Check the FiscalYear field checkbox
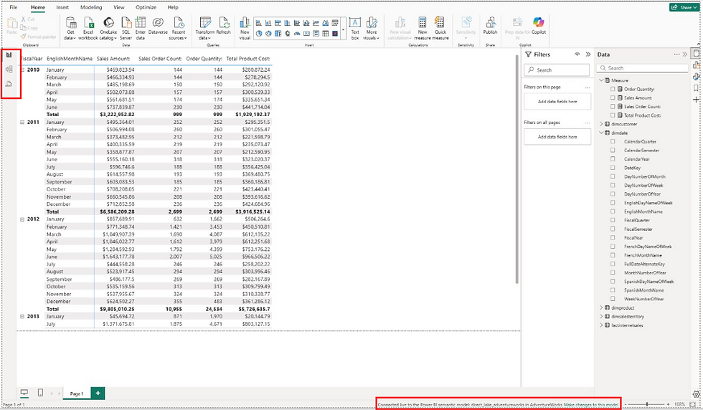The image size is (703, 410). pos(613,238)
